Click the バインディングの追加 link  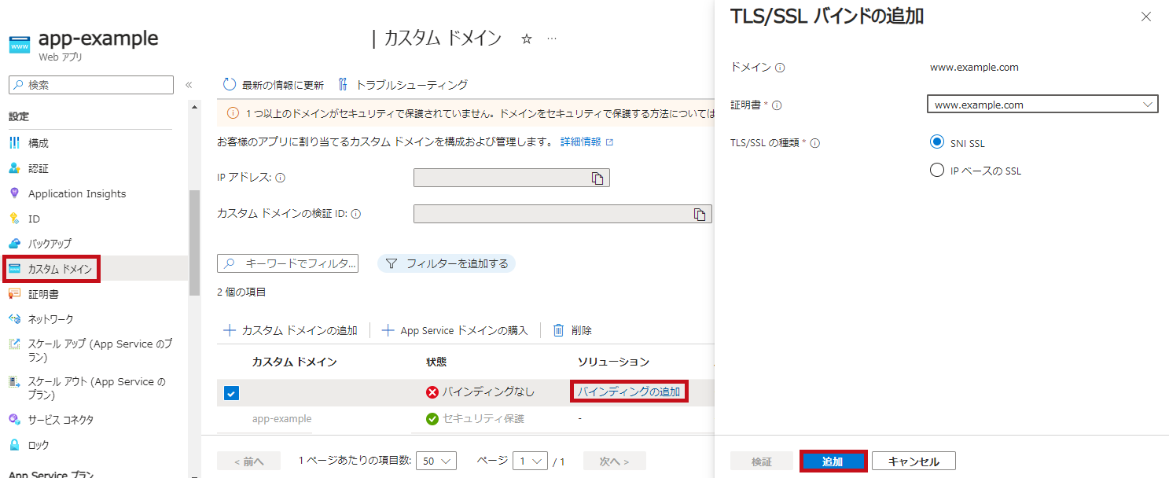(x=629, y=392)
